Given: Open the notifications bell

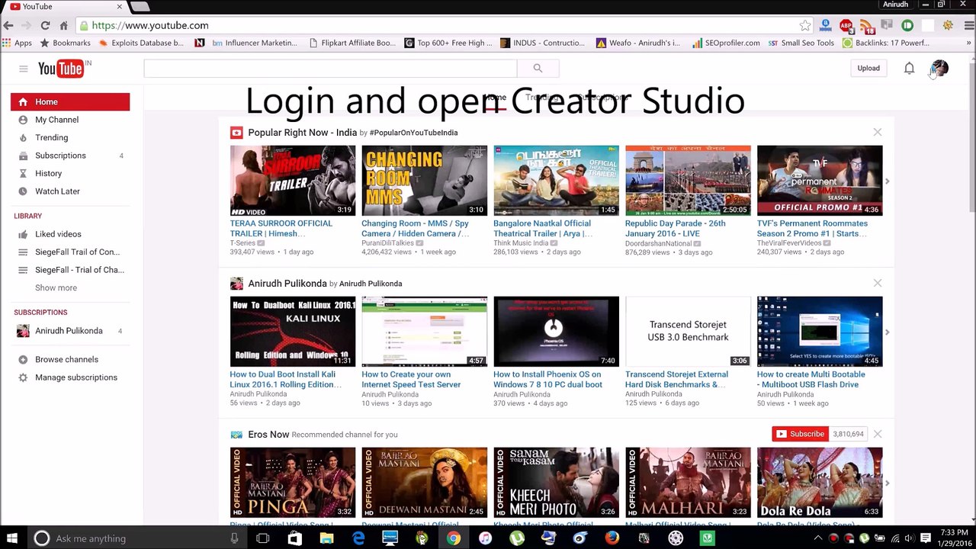Looking at the screenshot, I should (909, 68).
